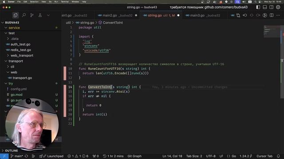Click string.go breadcrumb segment
The height and width of the screenshot is (159, 284).
85,23
